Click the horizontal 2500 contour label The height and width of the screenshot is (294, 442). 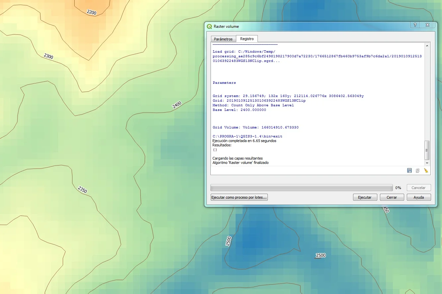(x=321, y=255)
